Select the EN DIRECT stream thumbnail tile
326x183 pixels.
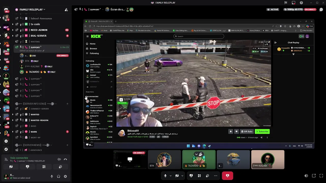130,160
